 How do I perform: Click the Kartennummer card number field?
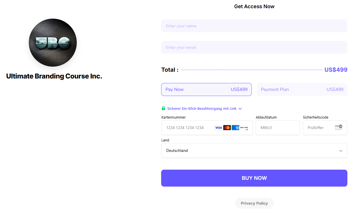tap(207, 128)
